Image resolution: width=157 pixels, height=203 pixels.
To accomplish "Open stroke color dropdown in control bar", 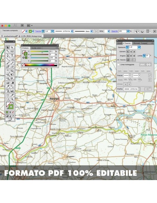I will click(x=33, y=31).
